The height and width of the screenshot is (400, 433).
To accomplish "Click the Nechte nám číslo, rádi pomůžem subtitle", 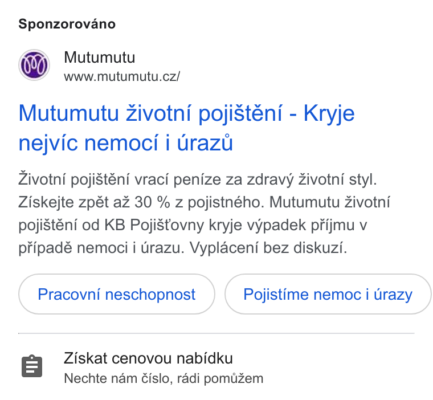I will (164, 378).
